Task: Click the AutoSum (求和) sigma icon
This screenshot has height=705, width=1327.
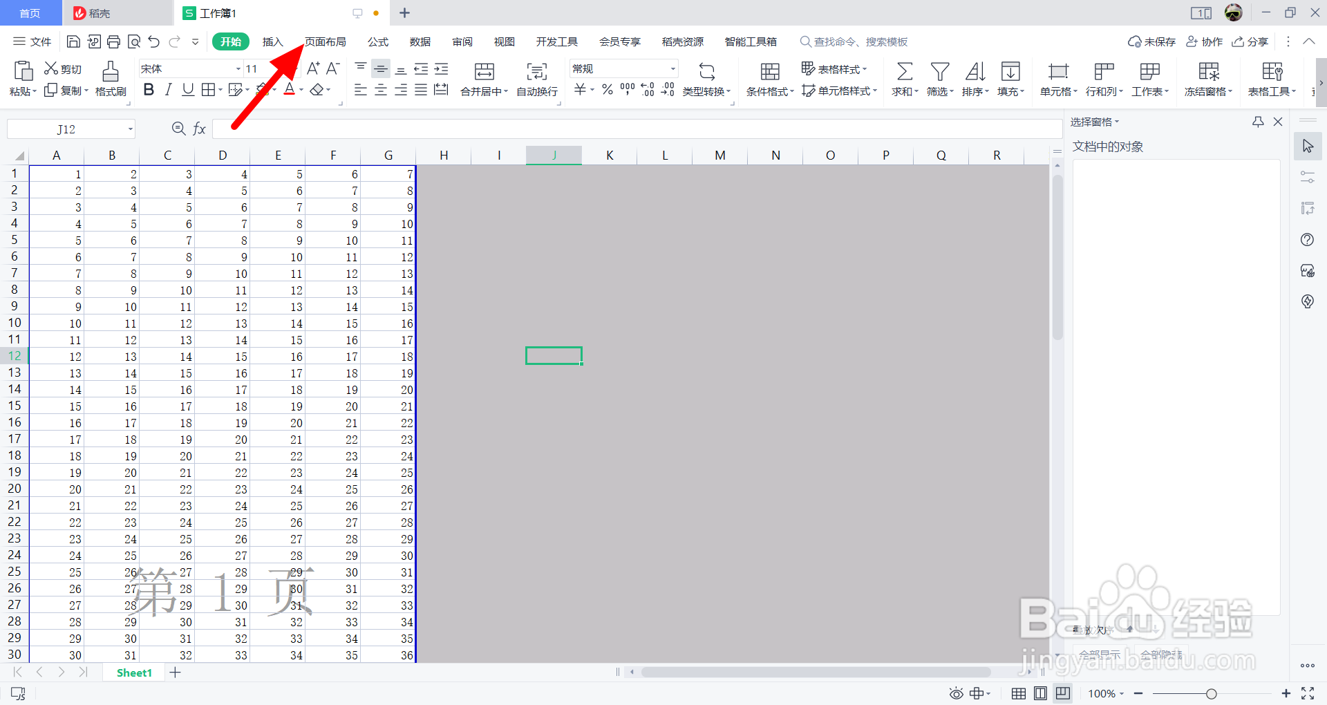Action: click(904, 71)
